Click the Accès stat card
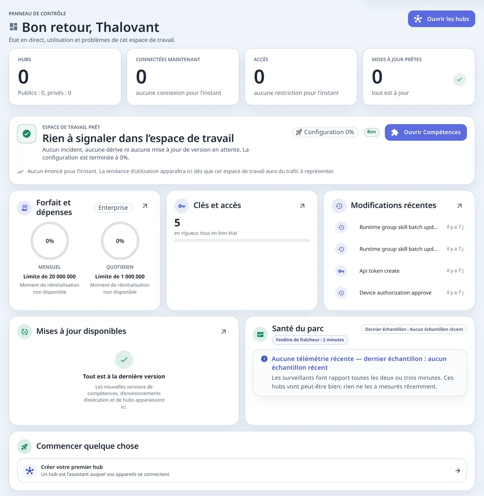This screenshot has width=484, height=496. pyautogui.click(x=301, y=76)
